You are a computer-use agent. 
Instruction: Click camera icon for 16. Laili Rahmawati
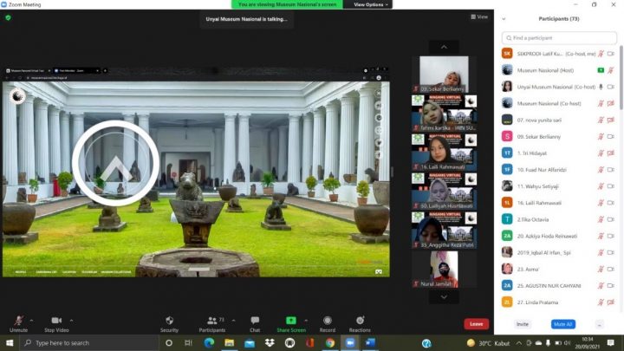pos(611,203)
